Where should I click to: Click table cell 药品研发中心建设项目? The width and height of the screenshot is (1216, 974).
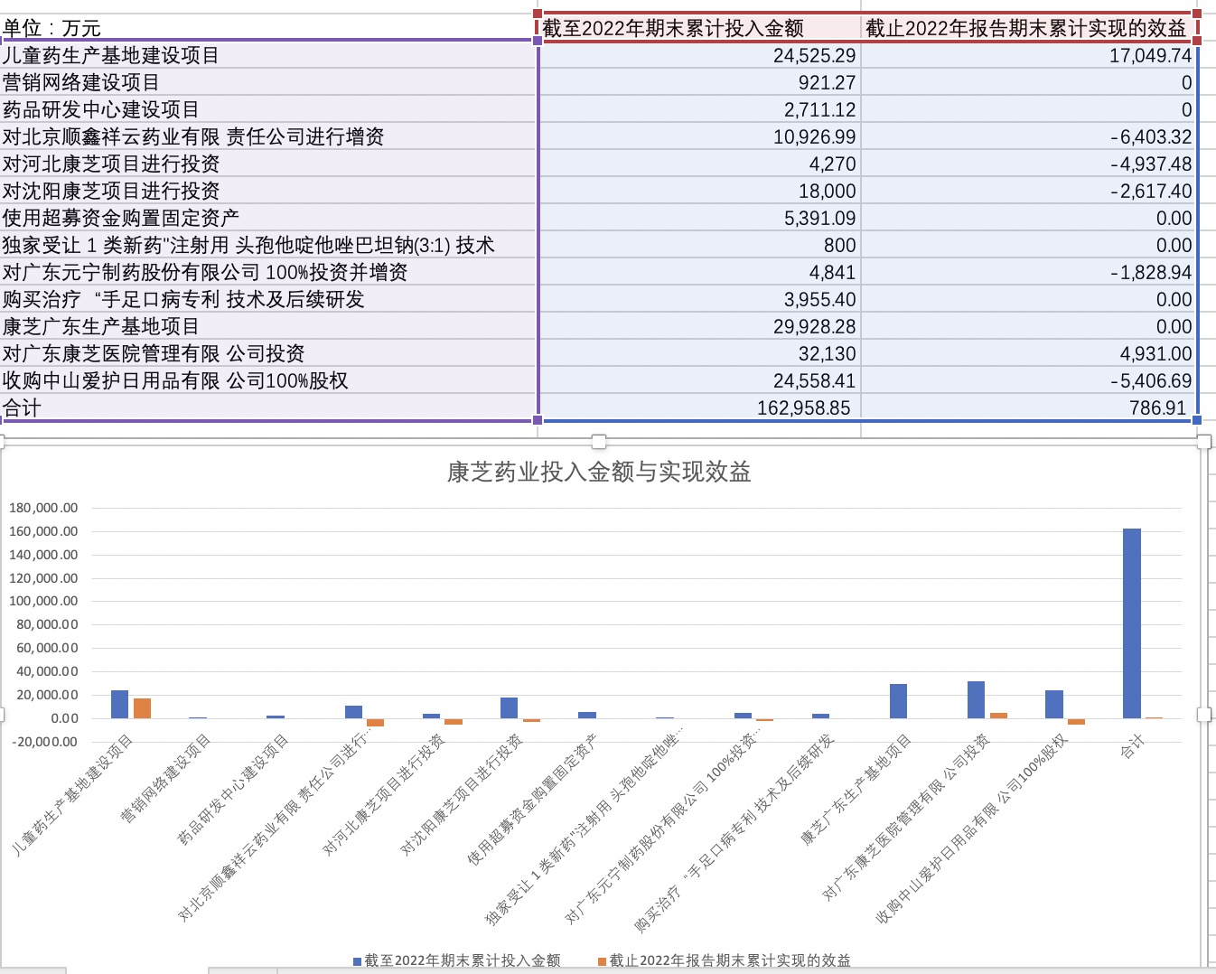tap(268, 109)
